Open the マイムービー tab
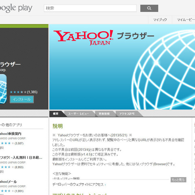This screenshot has height=195, width=195. [x=184, y=20]
